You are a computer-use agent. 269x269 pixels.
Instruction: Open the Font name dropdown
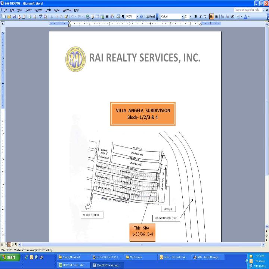(x=183, y=17)
